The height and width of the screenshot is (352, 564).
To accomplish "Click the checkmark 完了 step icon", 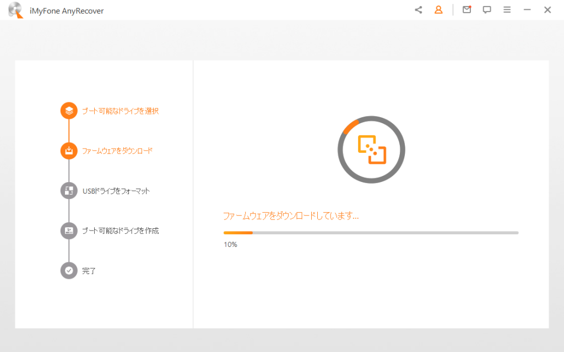I will click(69, 271).
